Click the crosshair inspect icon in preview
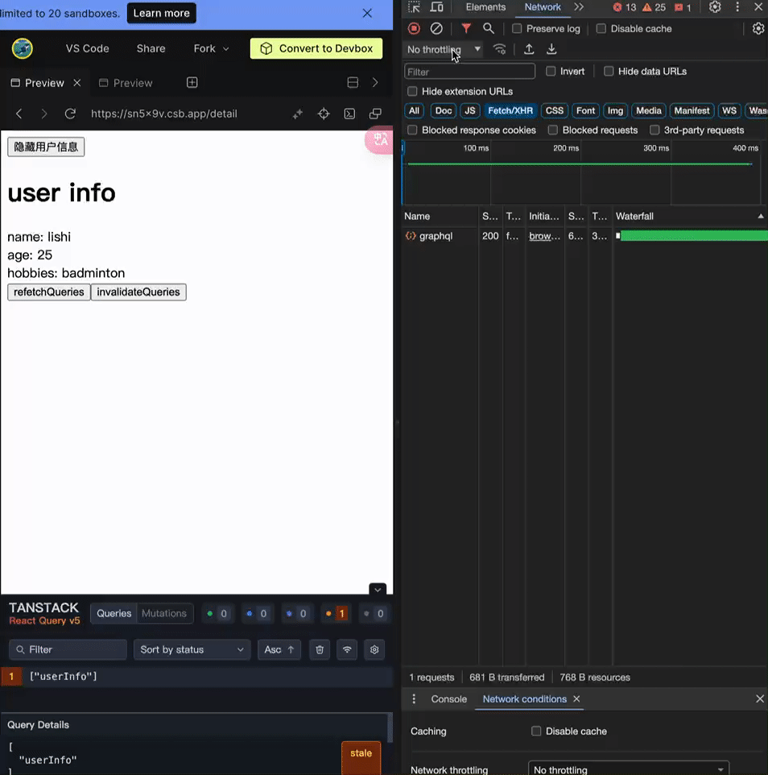Viewport: 768px width, 775px height. 324,114
